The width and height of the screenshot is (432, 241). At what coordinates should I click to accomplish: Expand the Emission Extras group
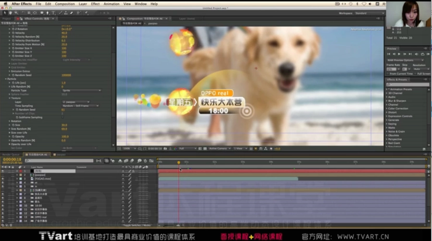[9, 71]
